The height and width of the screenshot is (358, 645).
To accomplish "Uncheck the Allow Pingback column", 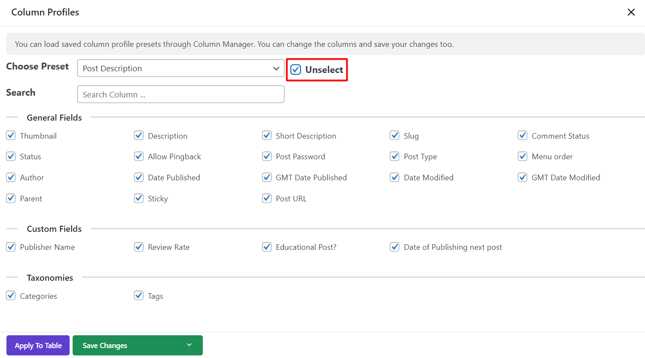I will 139,156.
